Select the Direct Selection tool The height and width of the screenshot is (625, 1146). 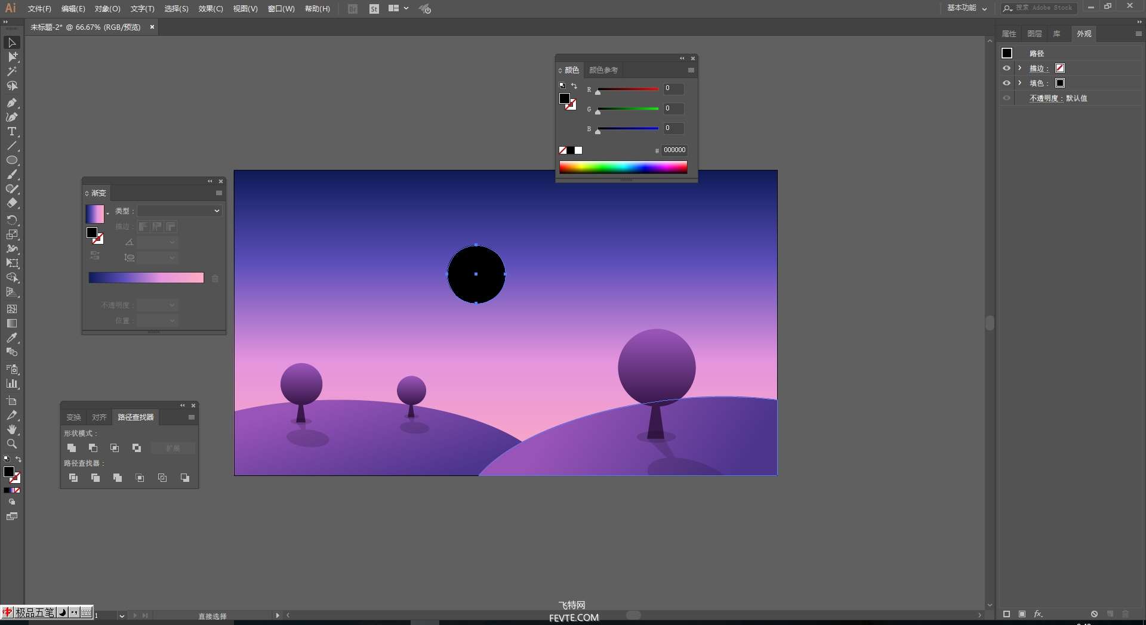[12, 57]
